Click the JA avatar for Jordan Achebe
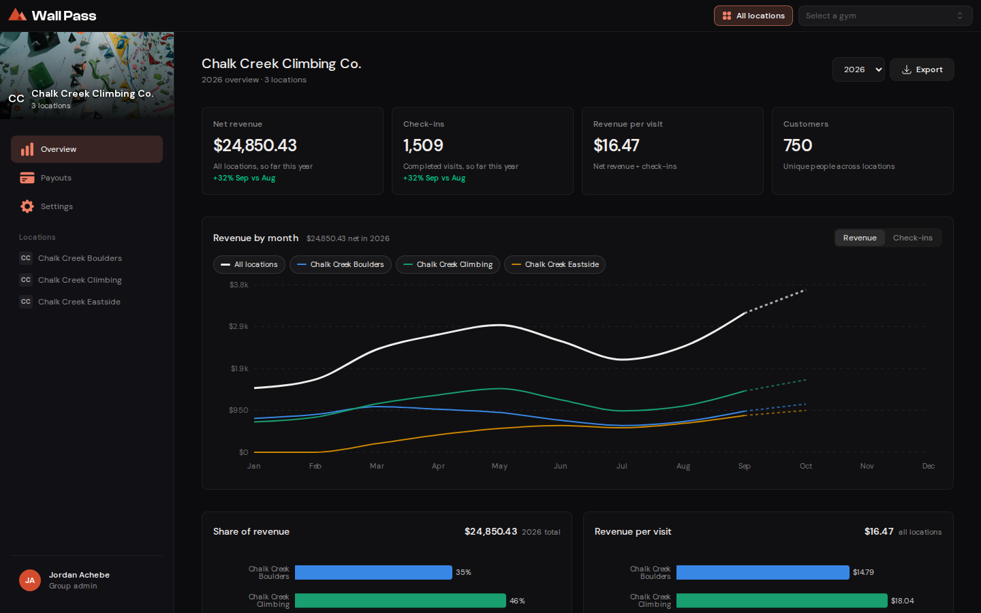This screenshot has width=981, height=613. point(30,580)
